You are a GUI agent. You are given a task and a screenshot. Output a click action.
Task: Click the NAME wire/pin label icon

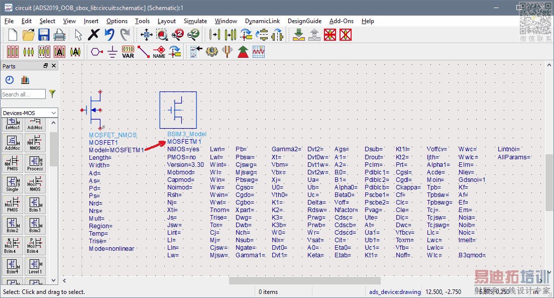click(x=159, y=52)
